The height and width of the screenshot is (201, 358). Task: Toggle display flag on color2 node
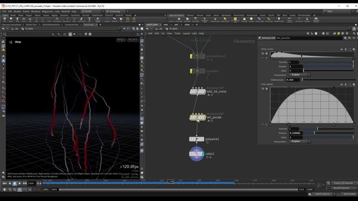pyautogui.click(x=202, y=154)
